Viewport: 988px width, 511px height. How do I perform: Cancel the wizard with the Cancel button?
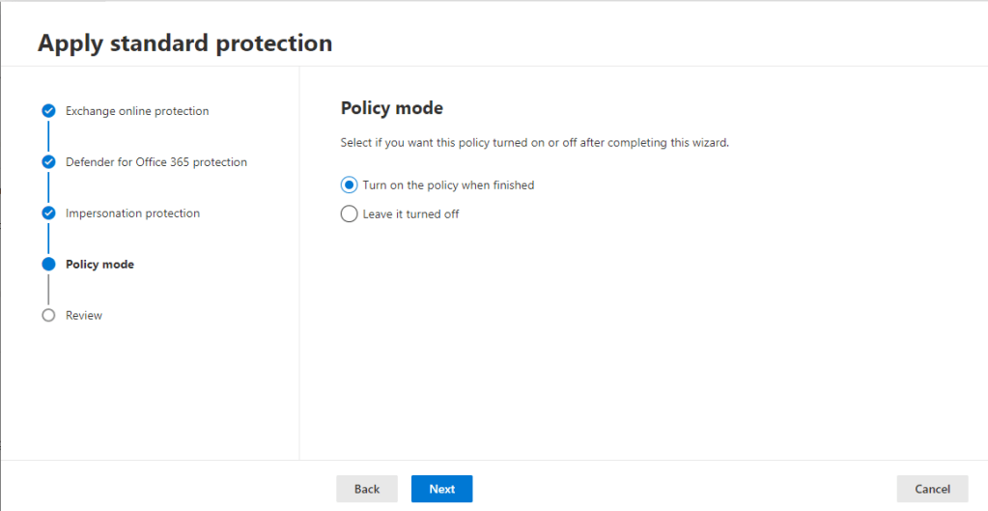coord(932,489)
